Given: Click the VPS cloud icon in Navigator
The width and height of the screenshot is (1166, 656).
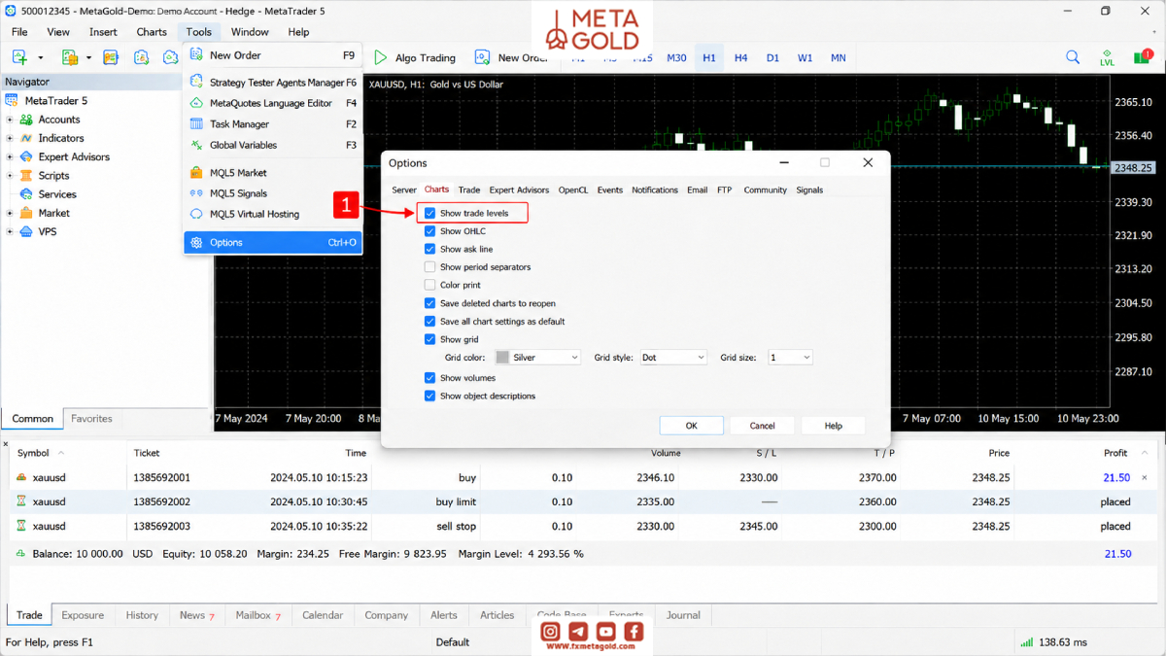Looking at the screenshot, I should tap(26, 231).
